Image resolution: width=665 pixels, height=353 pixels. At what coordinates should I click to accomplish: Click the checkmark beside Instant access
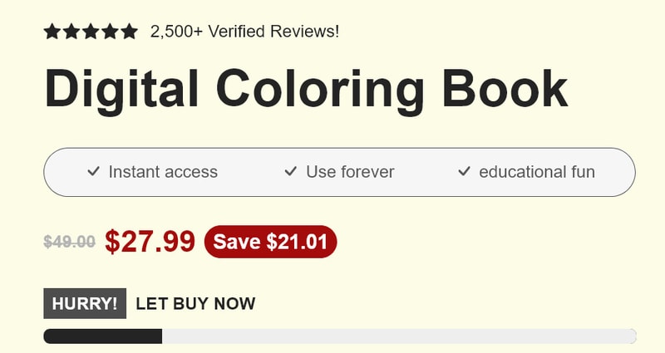tap(93, 172)
